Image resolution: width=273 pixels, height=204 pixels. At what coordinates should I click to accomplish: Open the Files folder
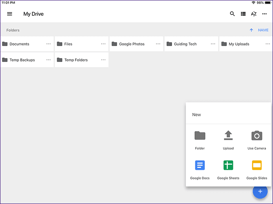point(81,44)
